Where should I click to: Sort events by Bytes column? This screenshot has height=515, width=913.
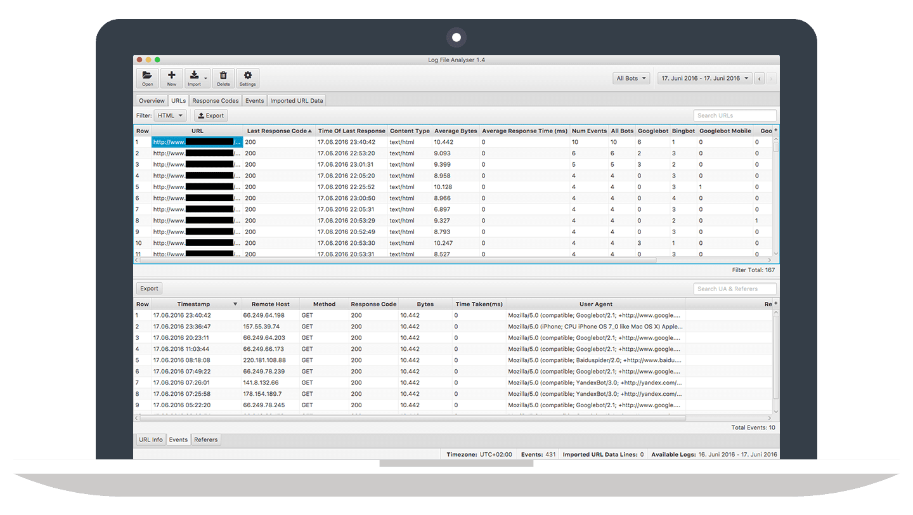[425, 304]
